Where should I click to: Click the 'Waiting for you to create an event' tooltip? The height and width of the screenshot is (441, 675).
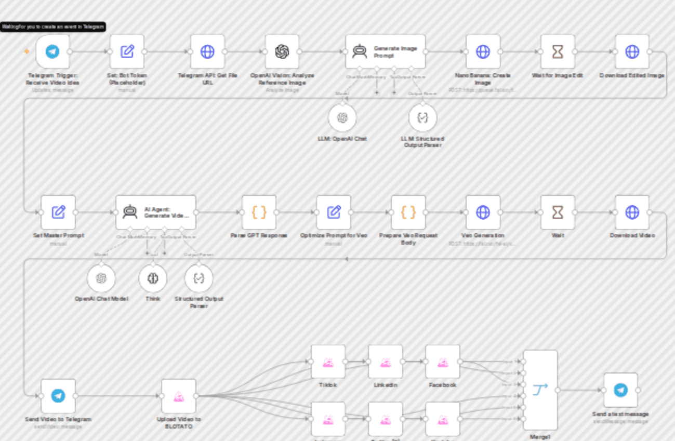tap(53, 26)
